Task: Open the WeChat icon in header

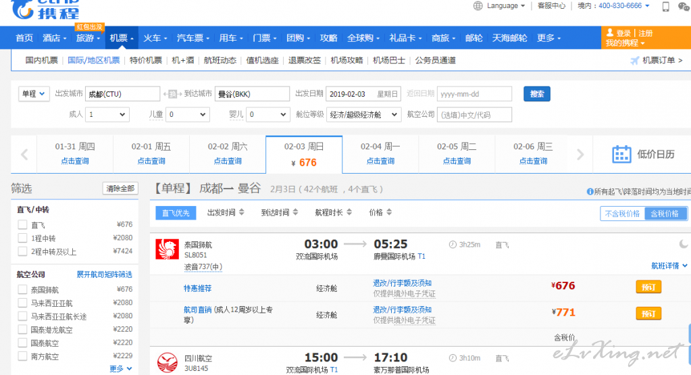Action: click(684, 6)
